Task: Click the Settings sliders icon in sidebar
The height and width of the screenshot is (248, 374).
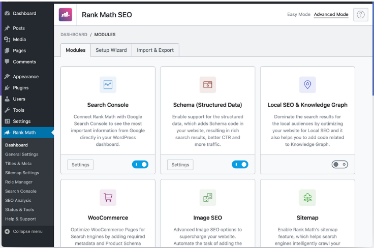Action: 7,121
